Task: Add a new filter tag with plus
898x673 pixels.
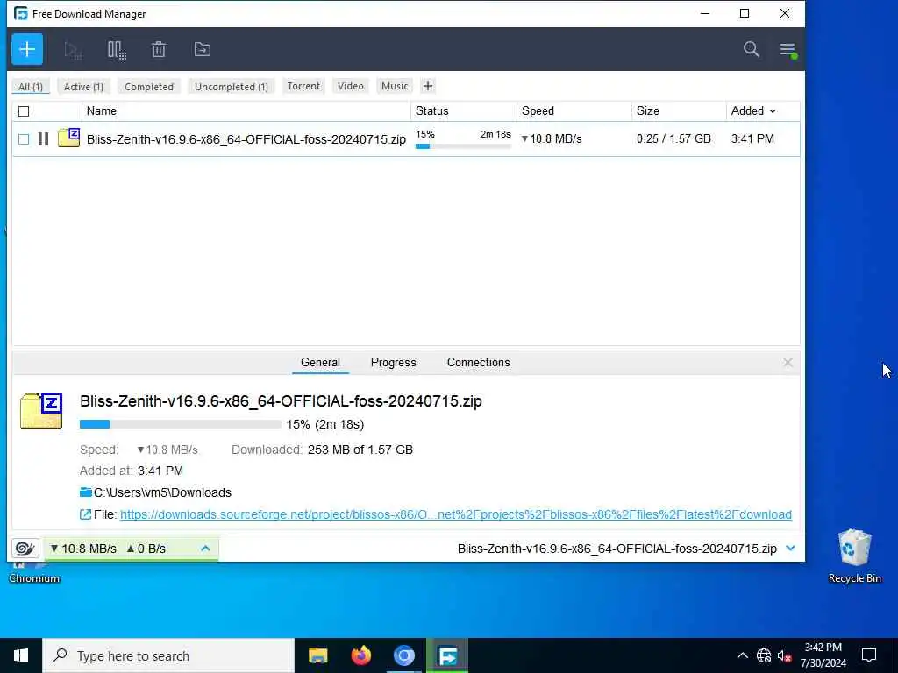Action: [428, 87]
